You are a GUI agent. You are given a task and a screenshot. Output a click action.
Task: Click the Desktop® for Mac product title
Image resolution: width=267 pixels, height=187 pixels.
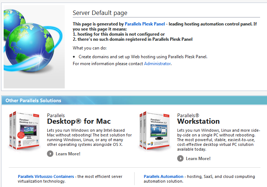pyautogui.click(x=79, y=121)
